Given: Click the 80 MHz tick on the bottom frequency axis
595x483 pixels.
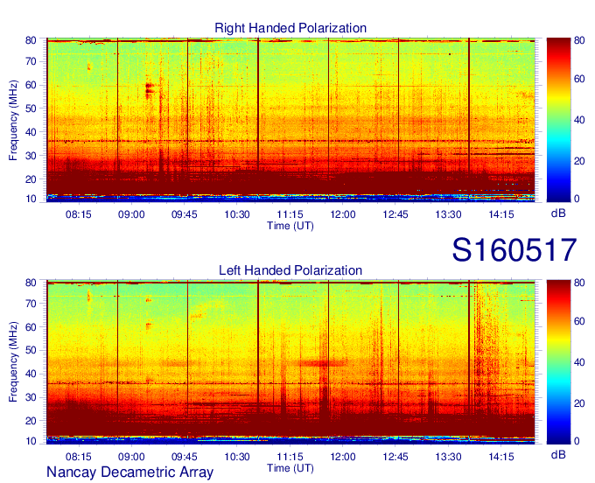Looking at the screenshot, I should 31,283.
